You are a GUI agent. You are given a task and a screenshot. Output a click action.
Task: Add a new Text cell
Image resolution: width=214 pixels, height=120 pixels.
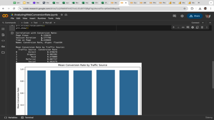[34, 23]
